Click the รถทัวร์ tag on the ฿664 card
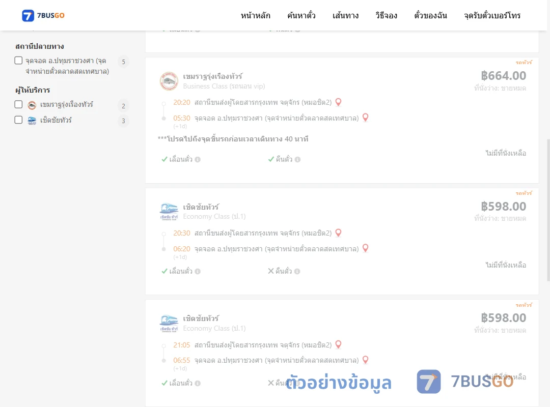The image size is (550, 407). click(x=524, y=63)
